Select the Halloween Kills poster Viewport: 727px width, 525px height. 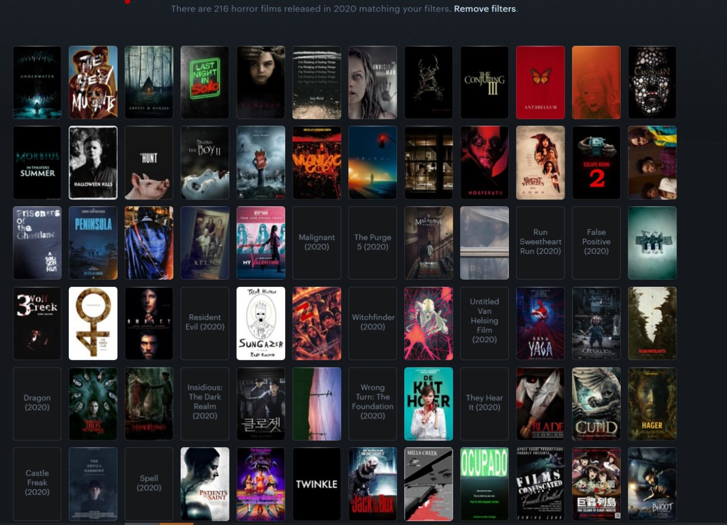click(x=93, y=163)
